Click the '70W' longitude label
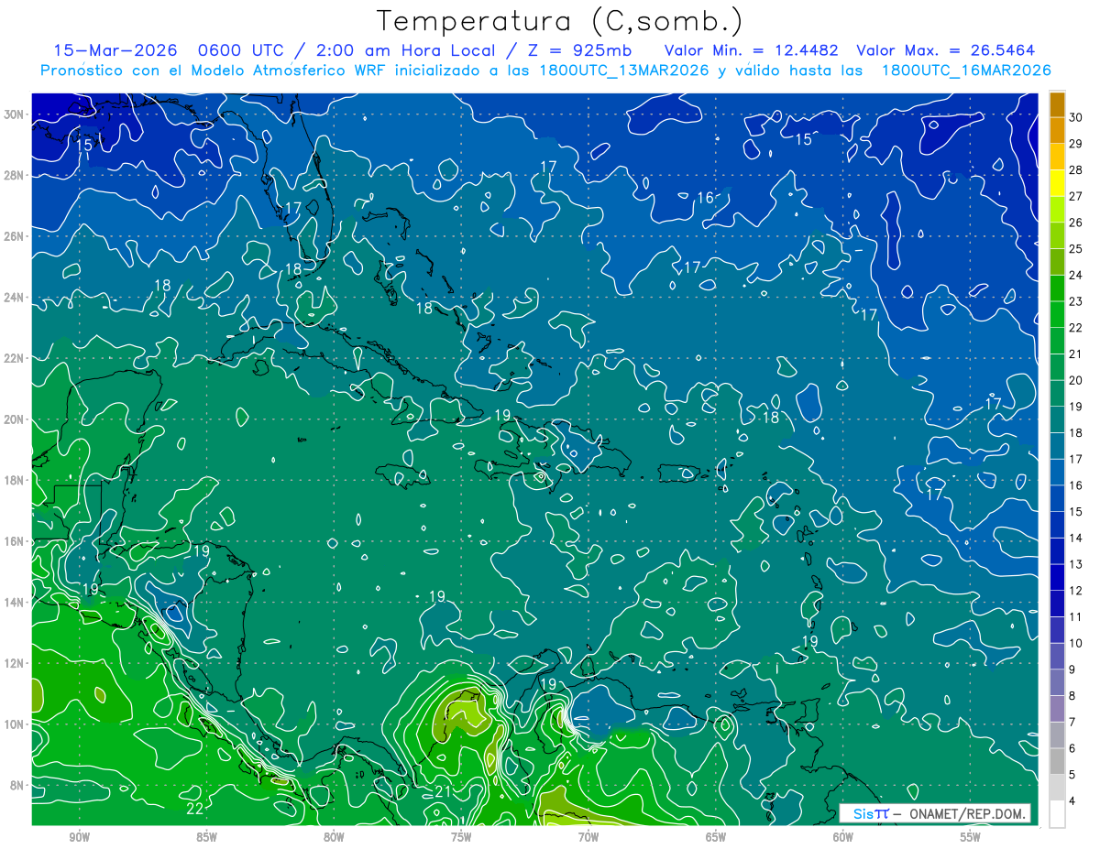 [x=588, y=837]
